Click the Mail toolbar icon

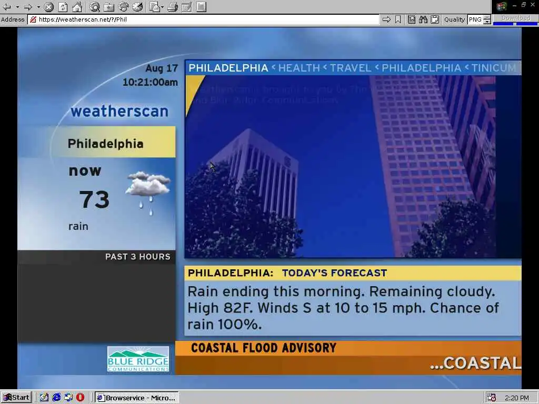coord(154,6)
